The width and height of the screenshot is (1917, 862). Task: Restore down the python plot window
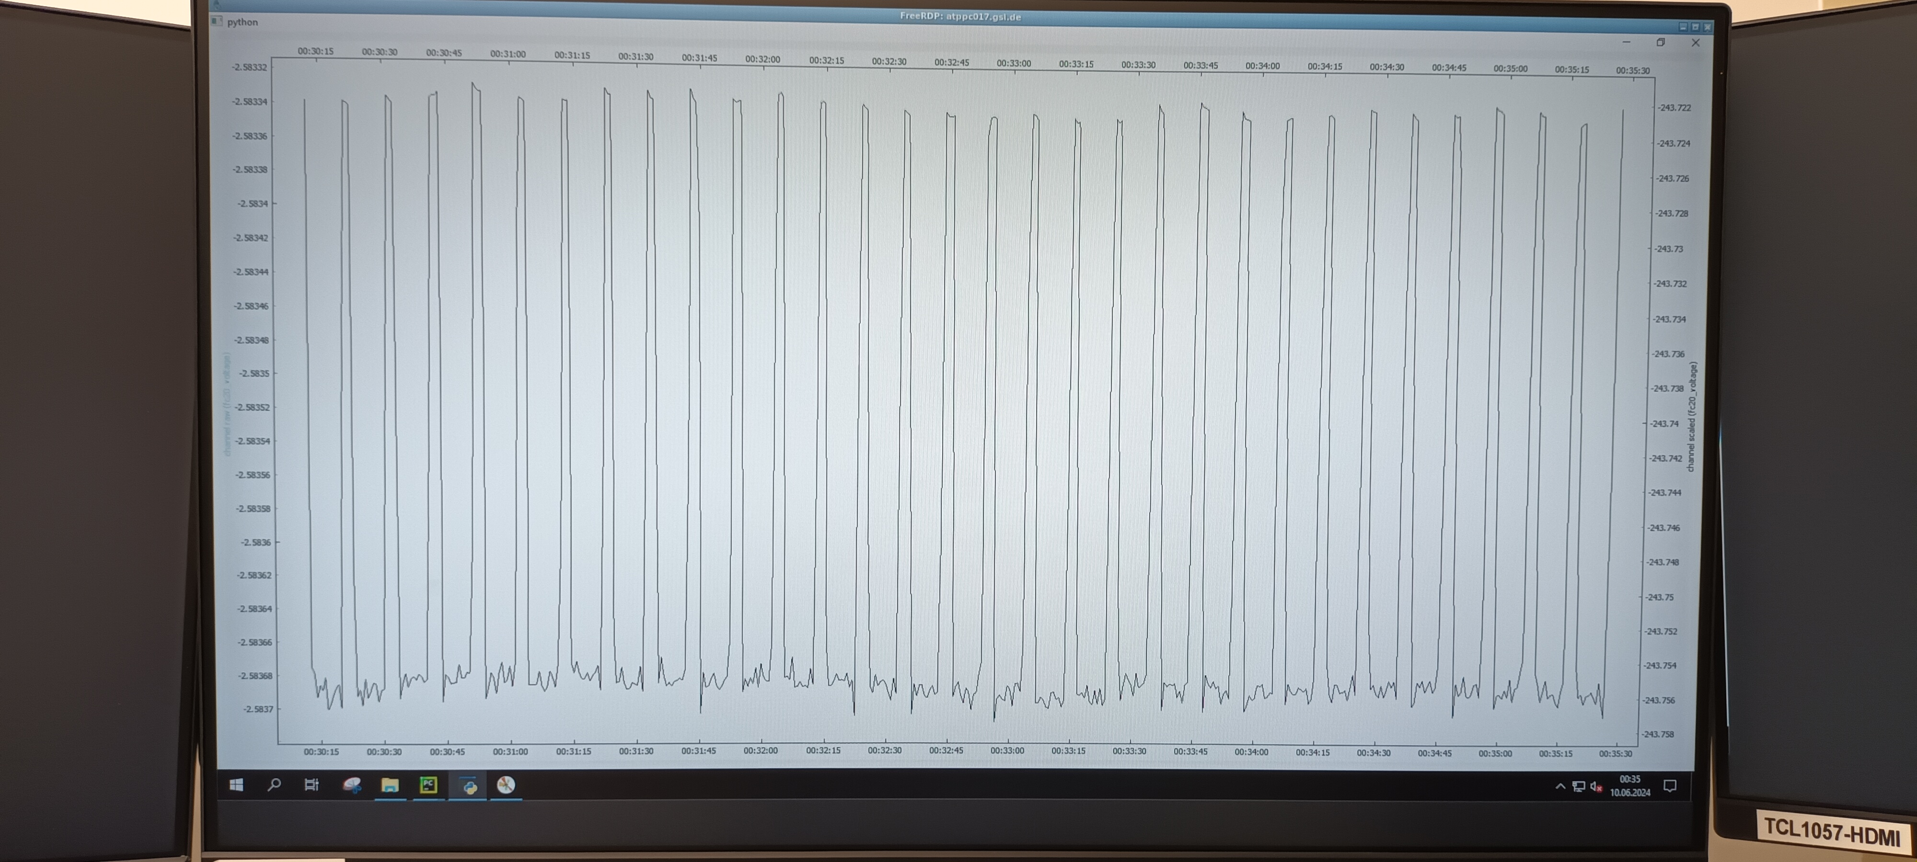[1660, 43]
